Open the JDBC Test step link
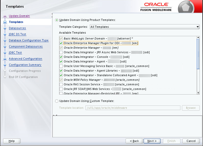The height and width of the screenshot is (146, 203). click(15, 52)
